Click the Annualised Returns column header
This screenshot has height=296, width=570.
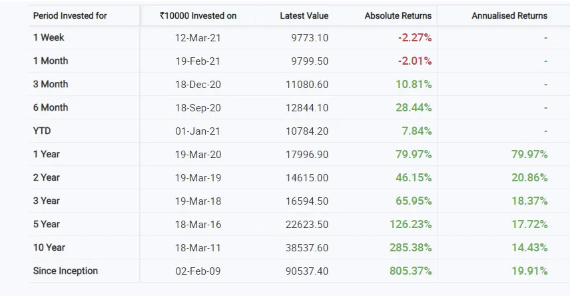tap(509, 15)
